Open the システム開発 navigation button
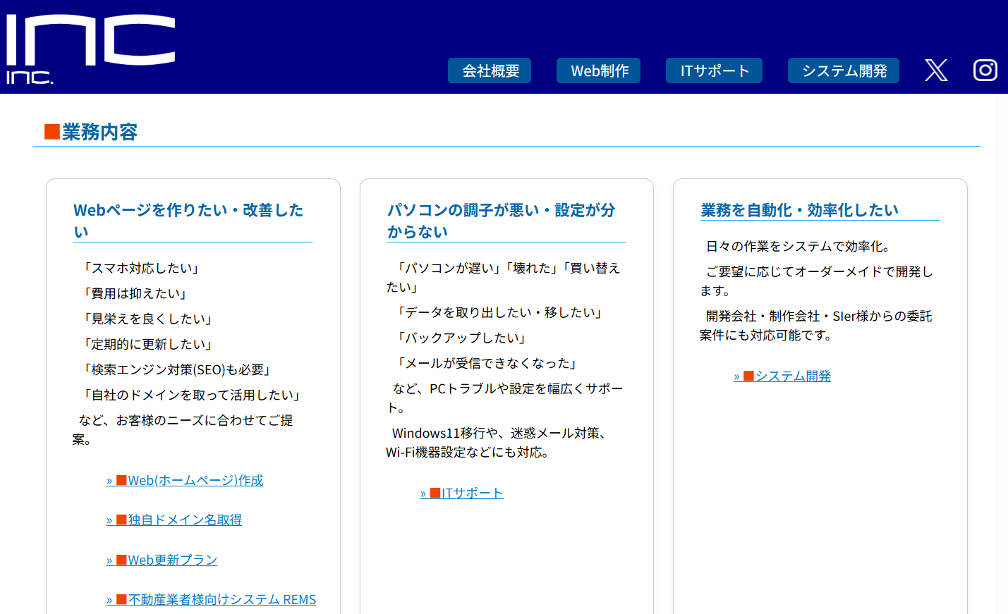The height and width of the screenshot is (614, 1008). 843,70
